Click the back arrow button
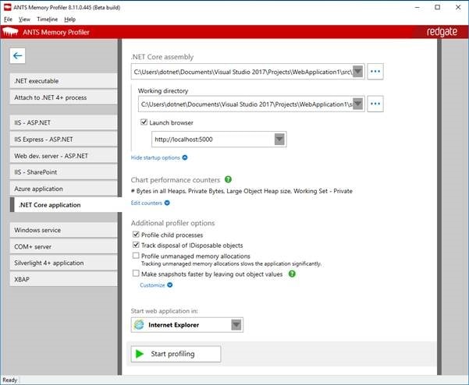 click(x=17, y=56)
